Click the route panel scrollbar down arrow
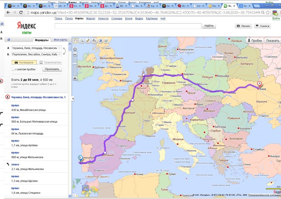 coord(70,196)
